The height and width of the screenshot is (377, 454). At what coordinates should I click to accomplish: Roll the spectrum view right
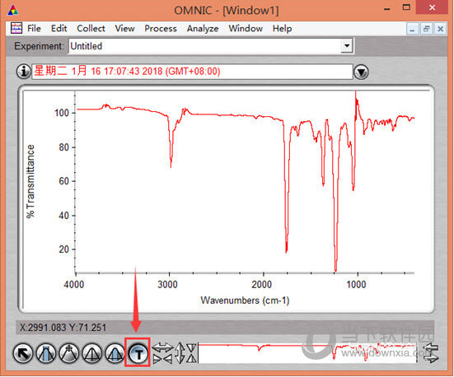(432, 358)
